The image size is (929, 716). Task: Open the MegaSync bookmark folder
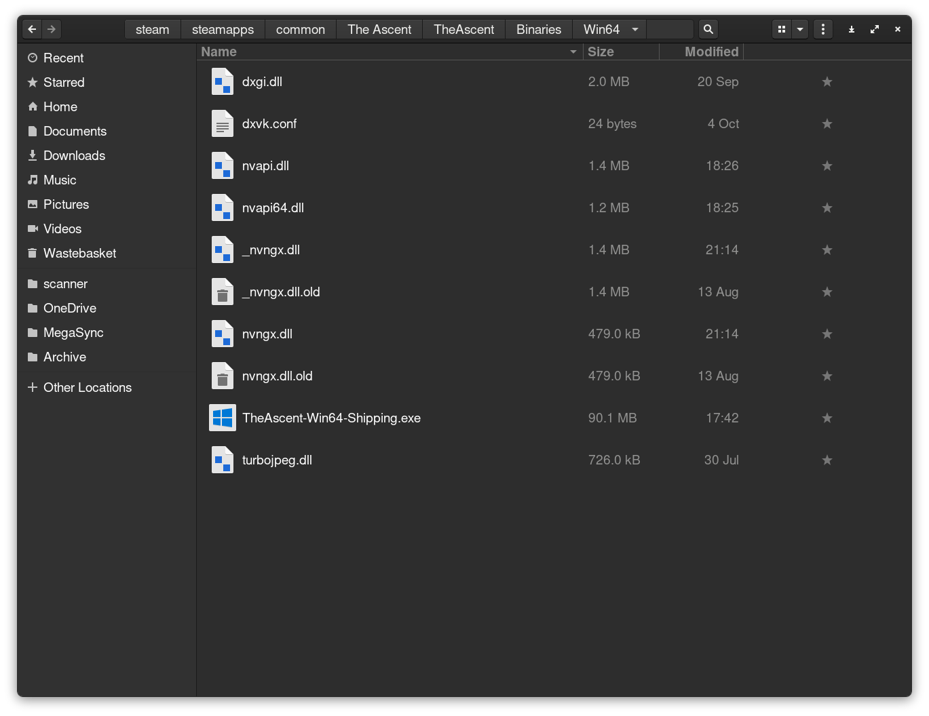tap(107, 332)
